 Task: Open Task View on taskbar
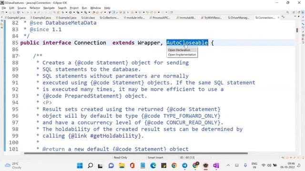[x=101, y=166]
